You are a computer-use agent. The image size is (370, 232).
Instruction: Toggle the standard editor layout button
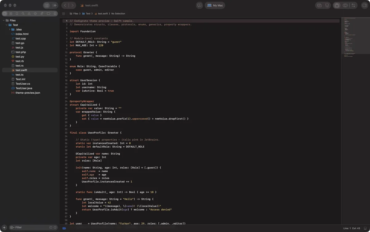[x=337, y=5]
